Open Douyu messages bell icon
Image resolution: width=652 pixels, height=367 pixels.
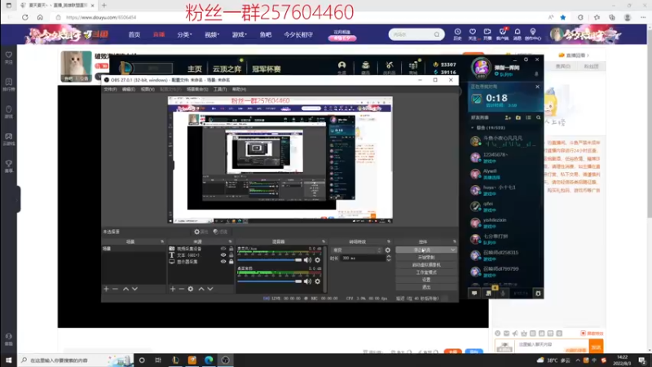click(518, 33)
